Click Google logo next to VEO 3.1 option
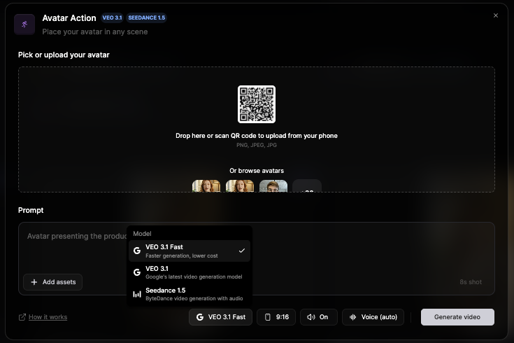The width and height of the screenshot is (514, 343). [137, 272]
